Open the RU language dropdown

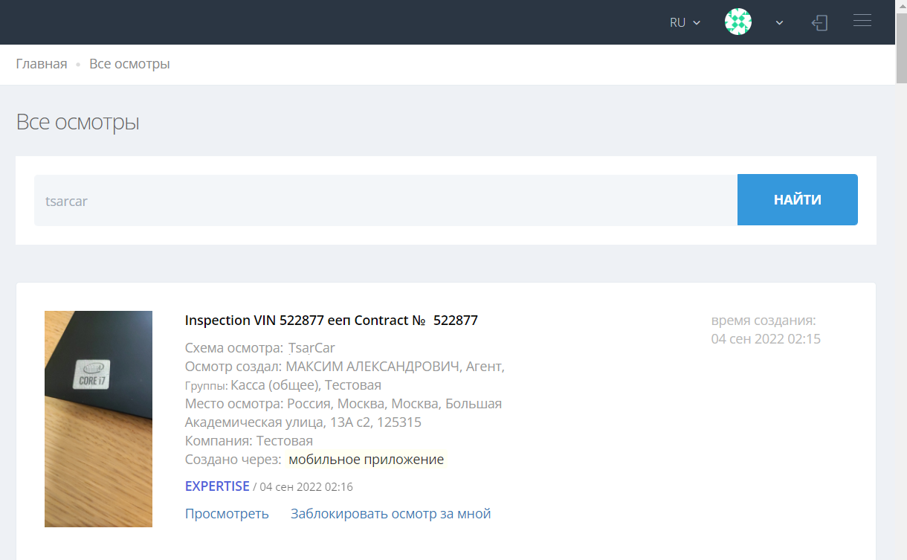(685, 22)
